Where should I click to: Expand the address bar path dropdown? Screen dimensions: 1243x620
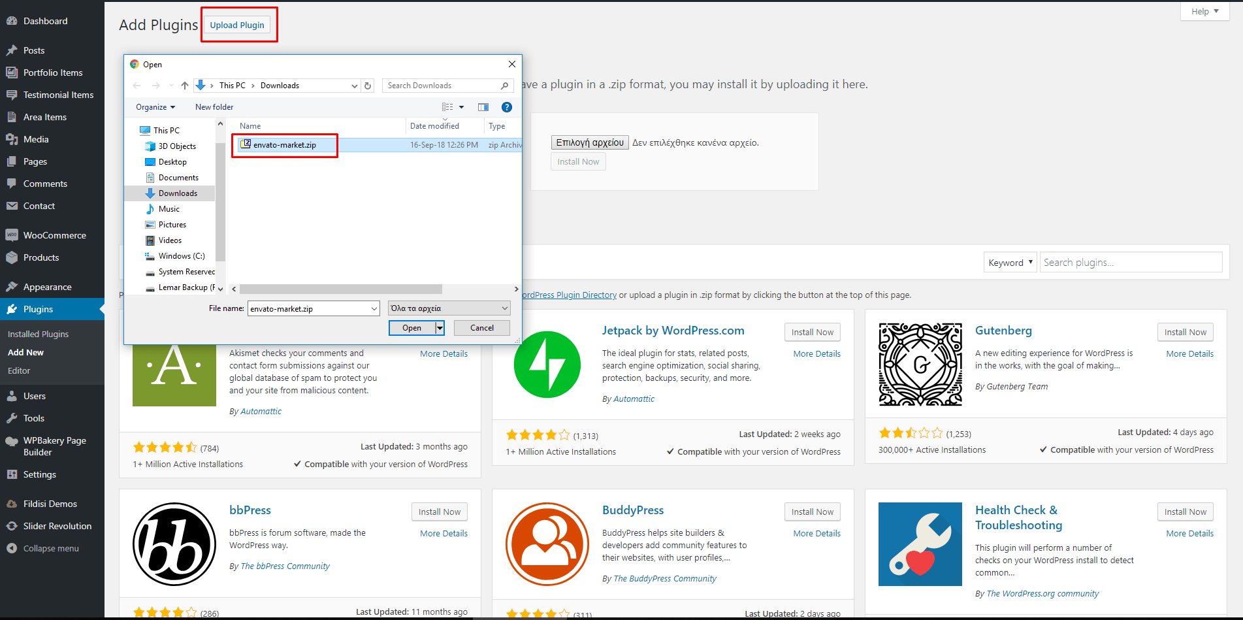pyautogui.click(x=355, y=86)
